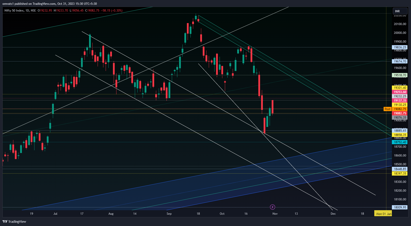This screenshot has width=411, height=226.
Task: Click the orange Post label on price axis
Action: [388, 109]
